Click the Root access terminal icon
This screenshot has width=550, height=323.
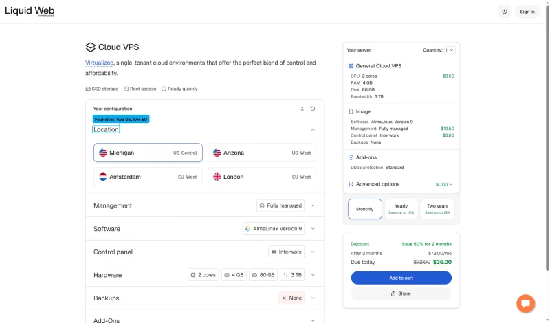(126, 89)
